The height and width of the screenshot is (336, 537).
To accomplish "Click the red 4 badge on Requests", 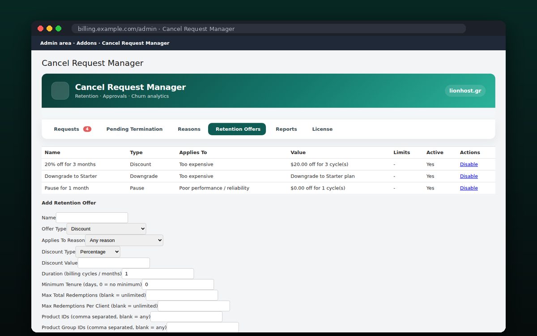I will tap(87, 129).
